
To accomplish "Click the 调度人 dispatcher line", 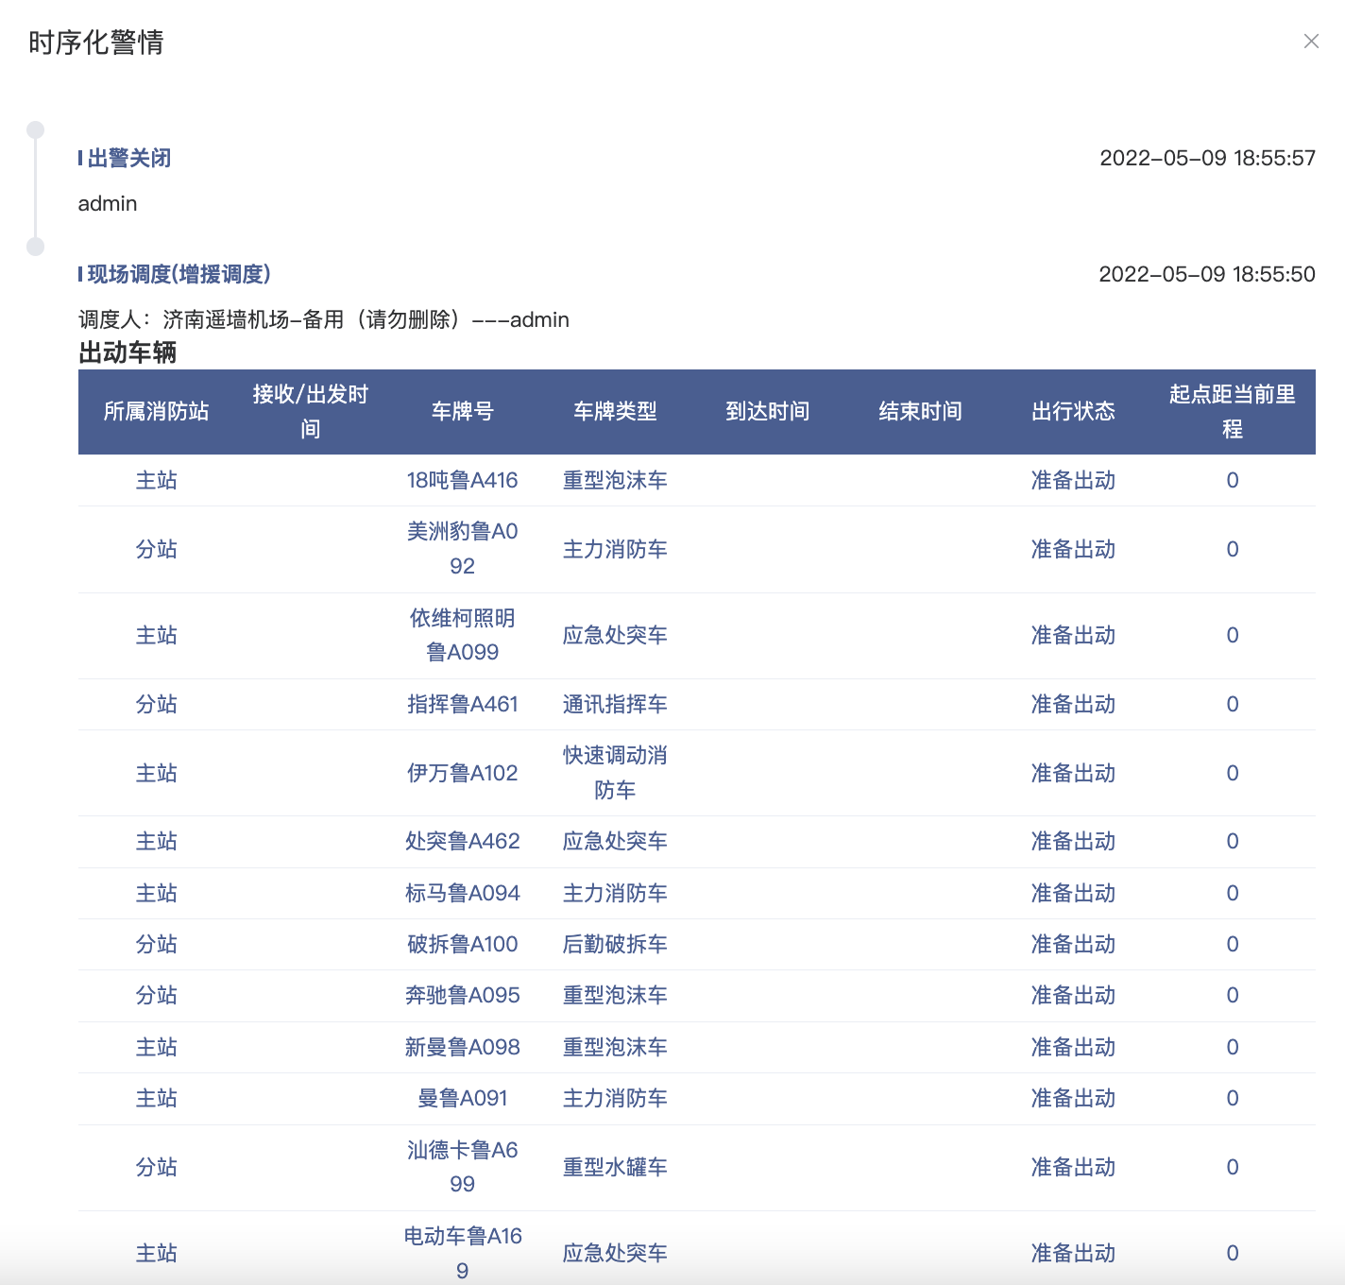I will point(324,319).
